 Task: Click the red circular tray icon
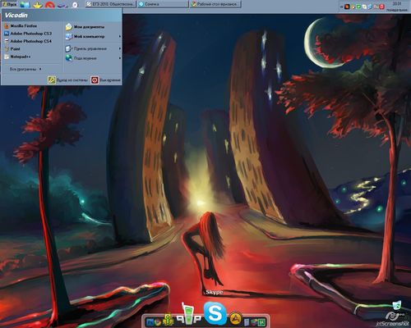tap(381, 7)
